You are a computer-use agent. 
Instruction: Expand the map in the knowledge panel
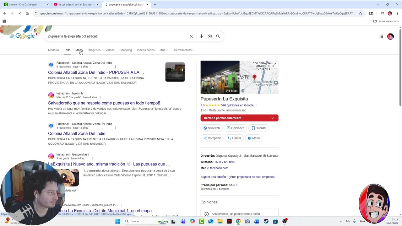(274, 65)
